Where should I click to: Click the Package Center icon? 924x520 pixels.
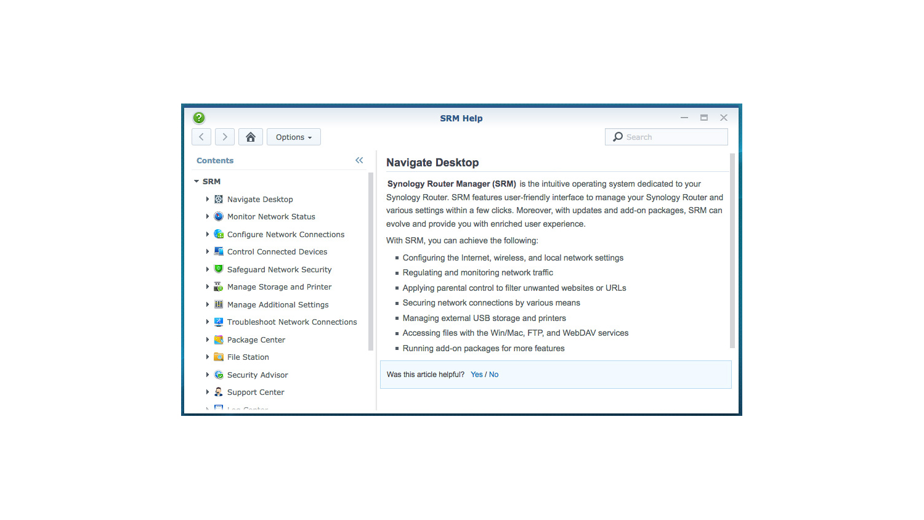(x=219, y=339)
